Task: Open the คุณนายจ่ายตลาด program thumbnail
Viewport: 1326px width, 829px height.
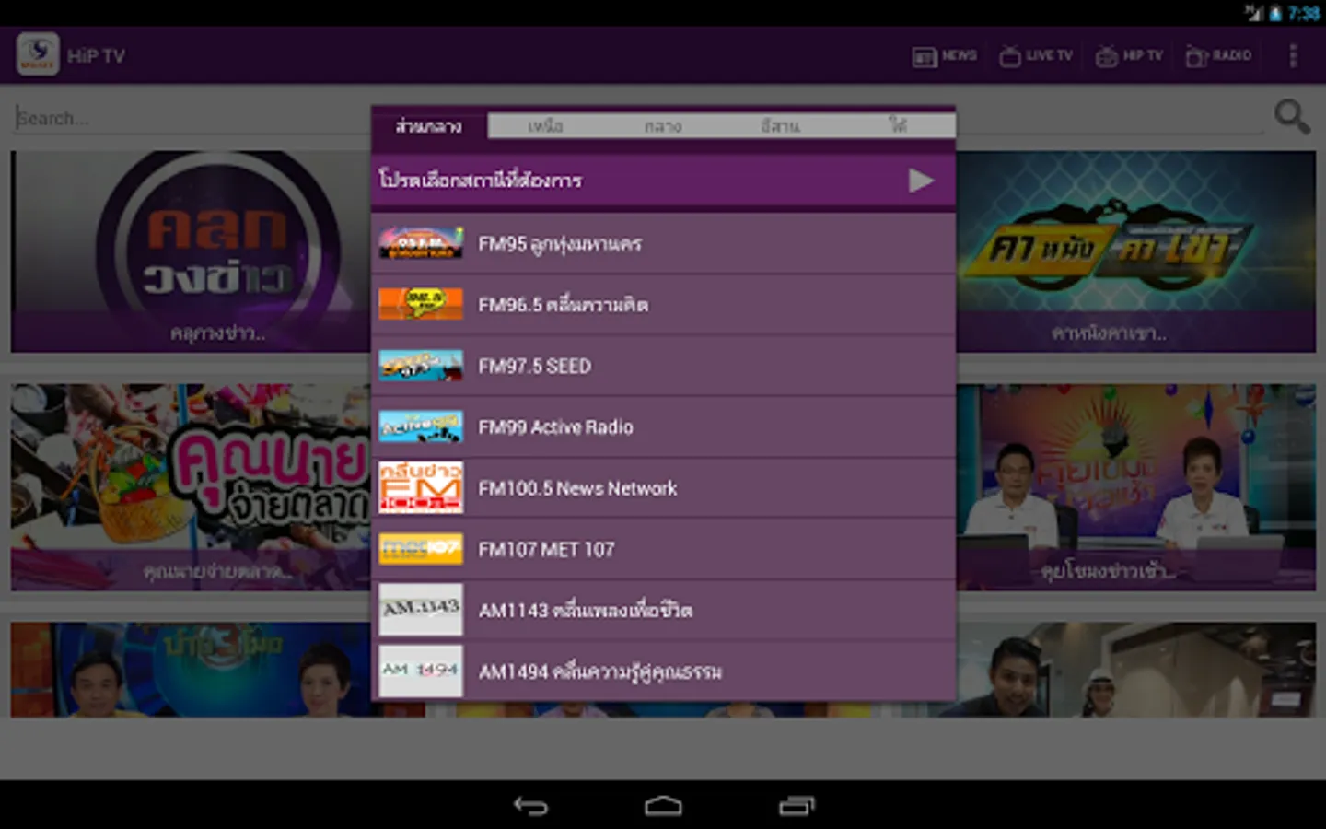Action: click(x=191, y=487)
